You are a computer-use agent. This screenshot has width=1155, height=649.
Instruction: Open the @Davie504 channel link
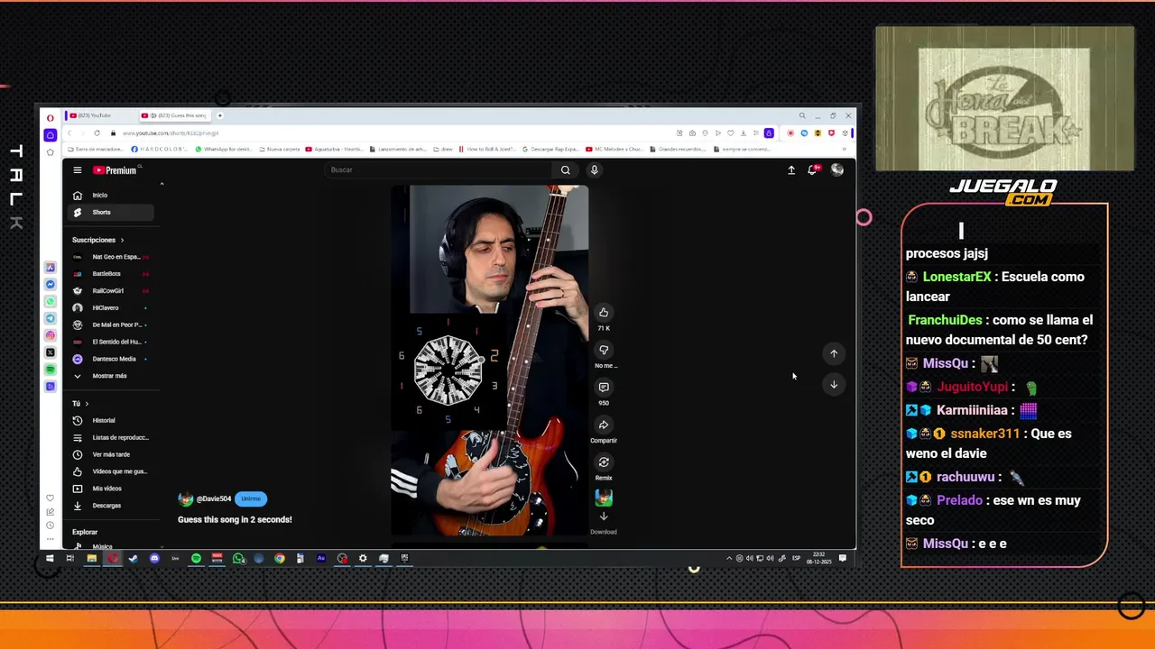tap(214, 498)
